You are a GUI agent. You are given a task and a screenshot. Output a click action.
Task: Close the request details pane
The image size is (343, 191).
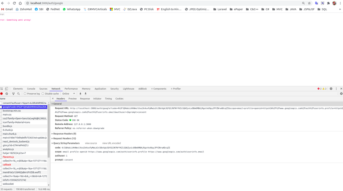[x=53, y=99]
